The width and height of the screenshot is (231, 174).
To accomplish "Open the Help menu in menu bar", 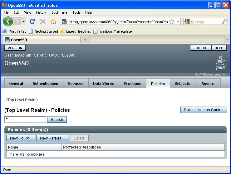I will pyautogui.click(x=89, y=12).
